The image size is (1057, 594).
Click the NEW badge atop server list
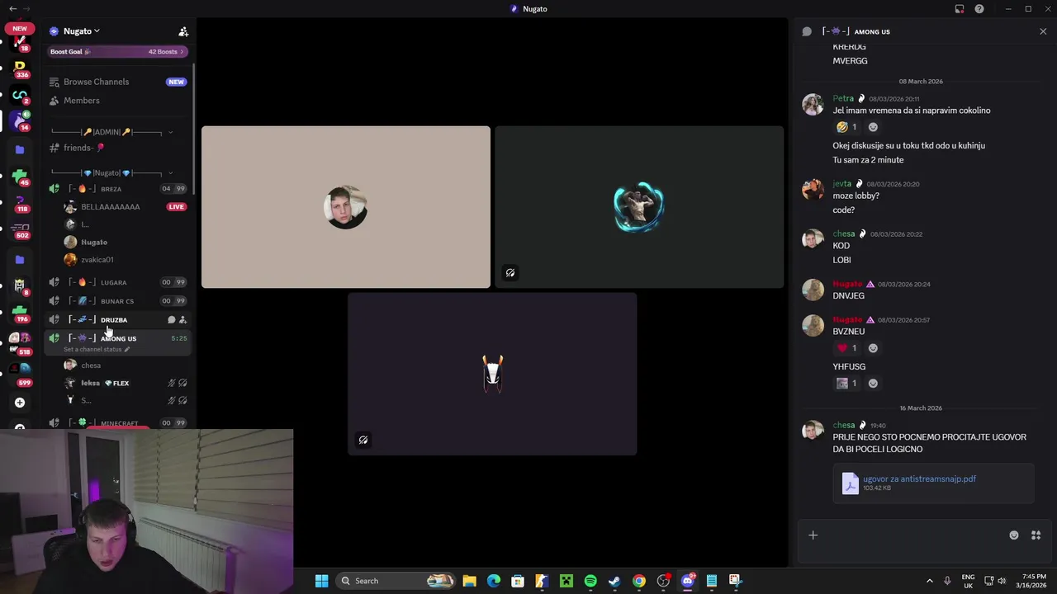(19, 28)
